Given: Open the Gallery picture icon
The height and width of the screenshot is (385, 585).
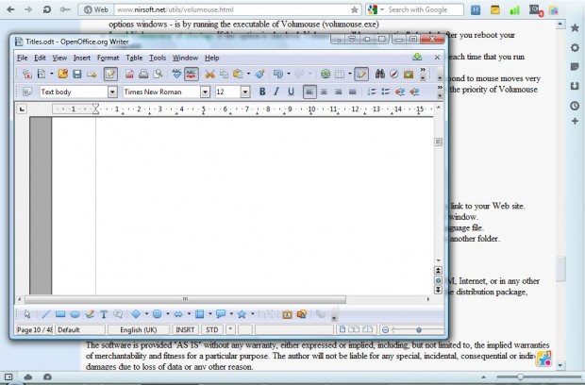Looking at the screenshot, I should click(x=409, y=74).
